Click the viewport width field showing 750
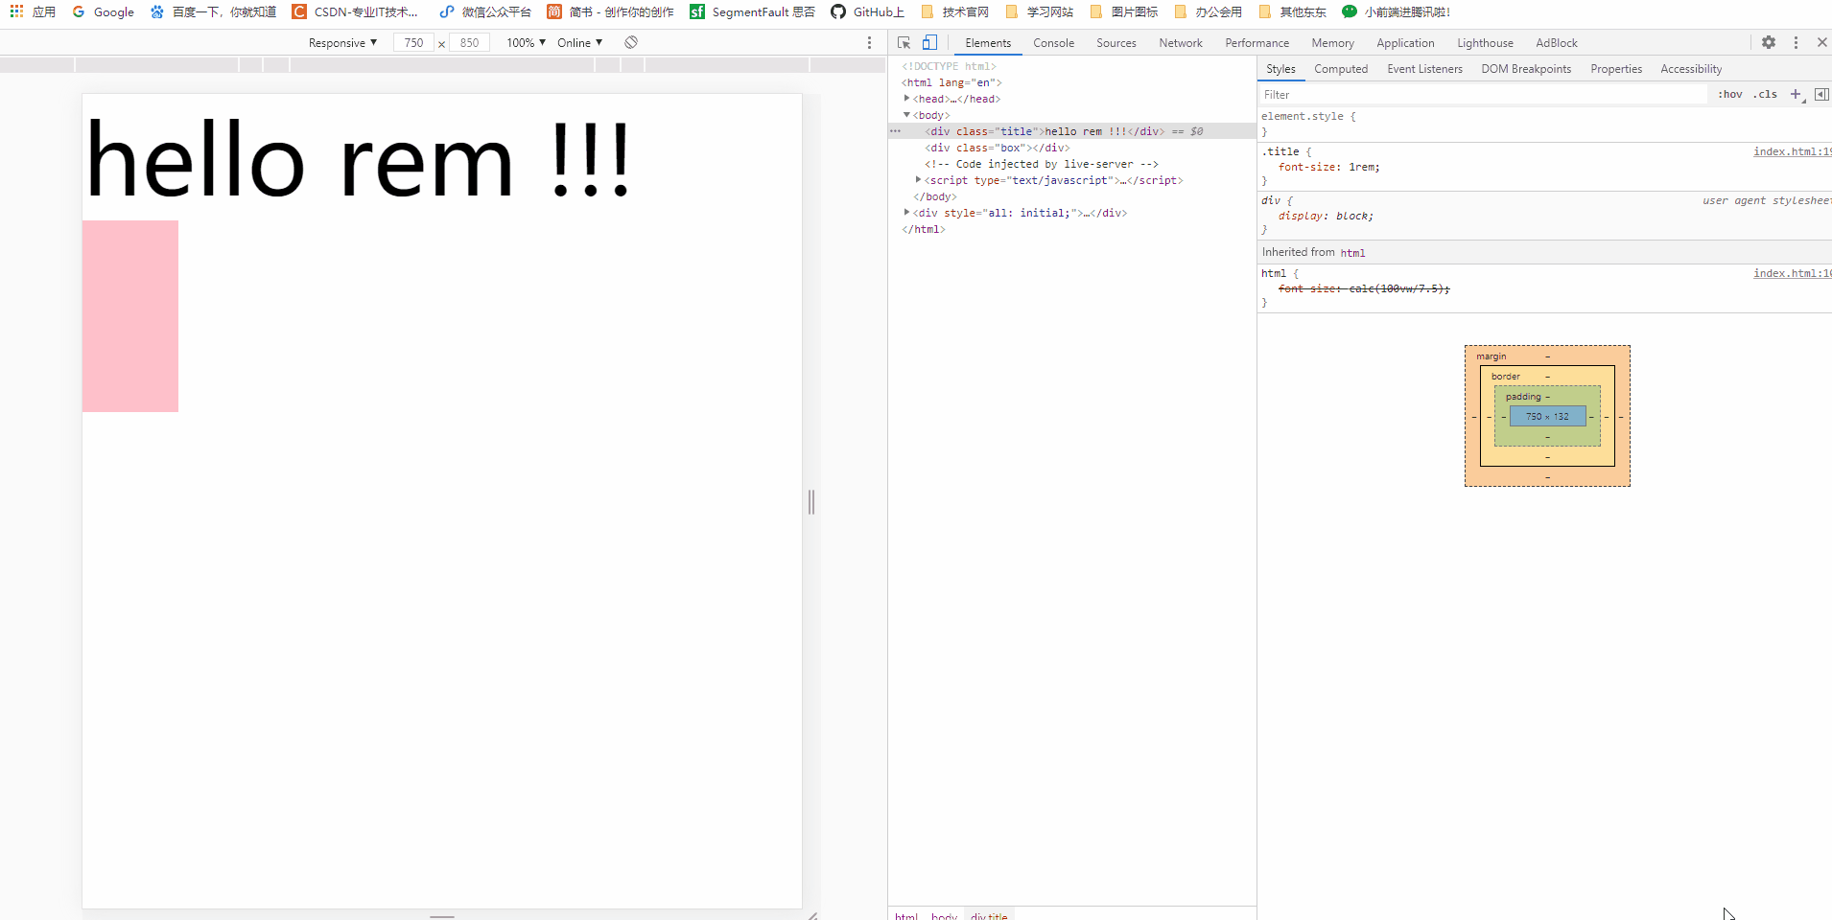 click(413, 42)
